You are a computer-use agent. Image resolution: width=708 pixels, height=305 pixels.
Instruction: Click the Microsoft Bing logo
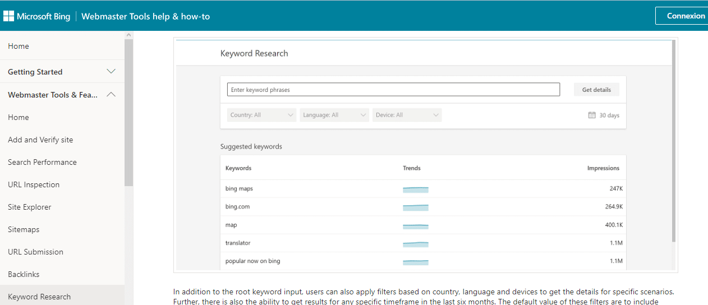click(37, 16)
